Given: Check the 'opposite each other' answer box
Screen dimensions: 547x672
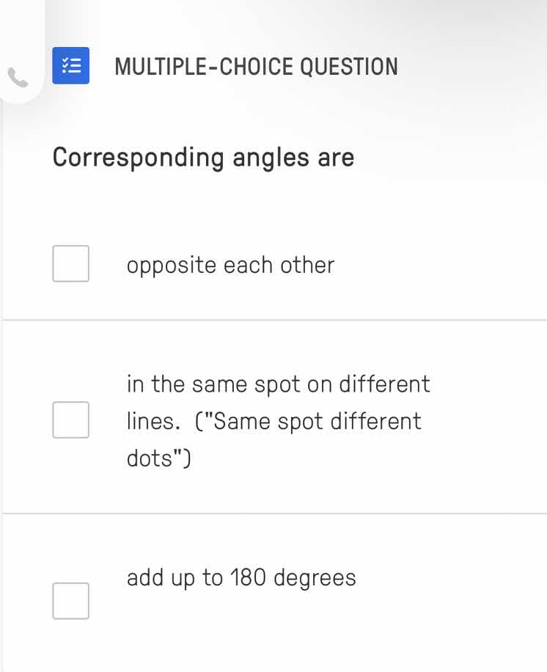Looking at the screenshot, I should click(x=70, y=263).
